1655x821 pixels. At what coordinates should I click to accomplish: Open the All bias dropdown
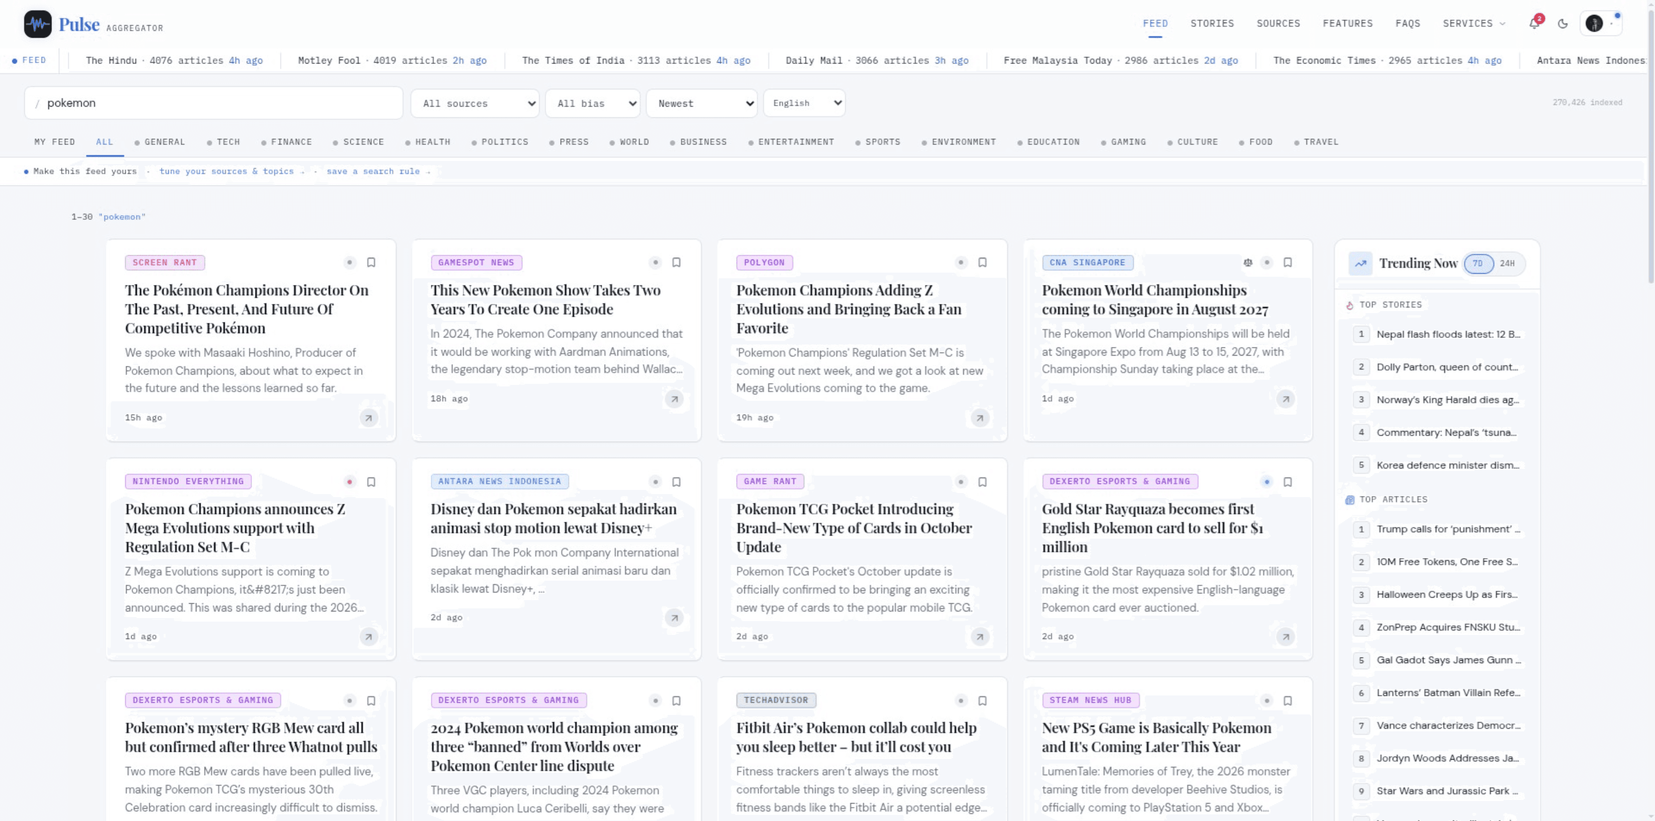[x=592, y=104]
